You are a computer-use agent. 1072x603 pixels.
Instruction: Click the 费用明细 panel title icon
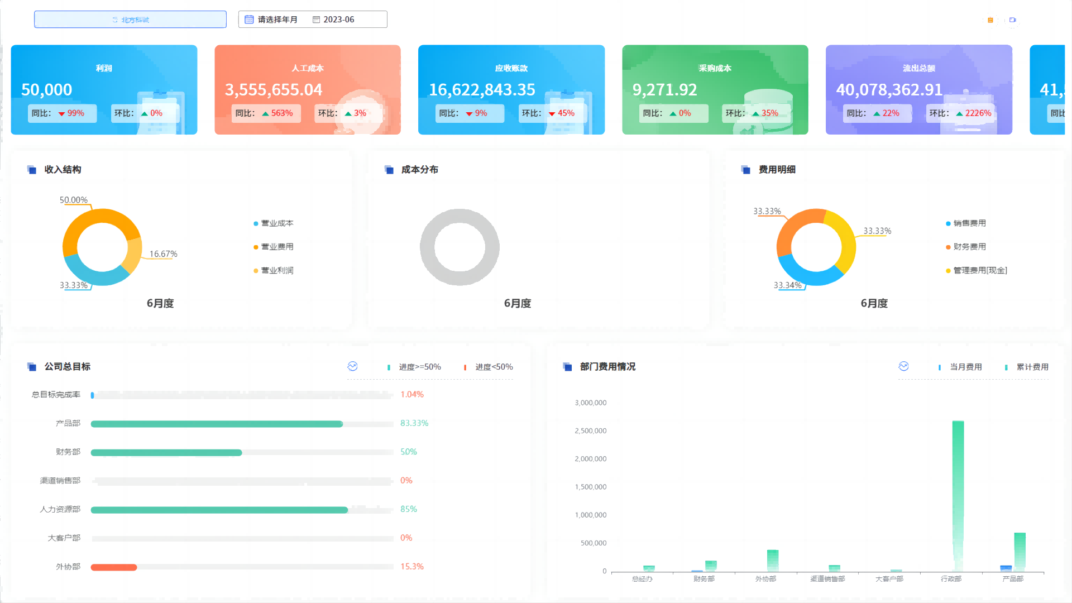click(746, 170)
